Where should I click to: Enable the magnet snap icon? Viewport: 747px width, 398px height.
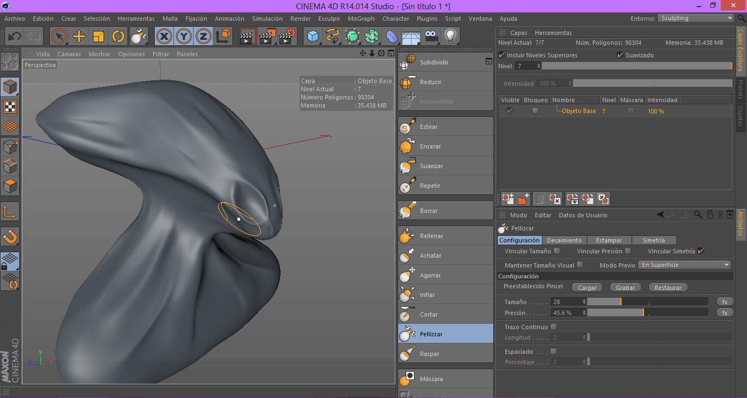coord(10,236)
